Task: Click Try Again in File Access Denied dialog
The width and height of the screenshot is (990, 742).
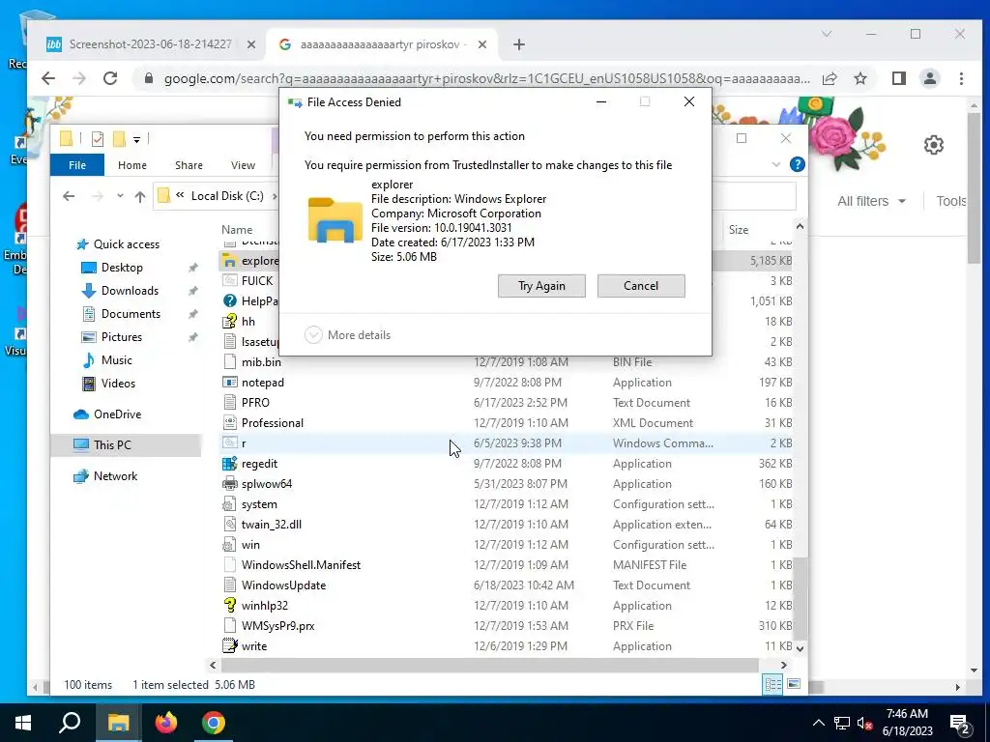Action: click(x=541, y=286)
